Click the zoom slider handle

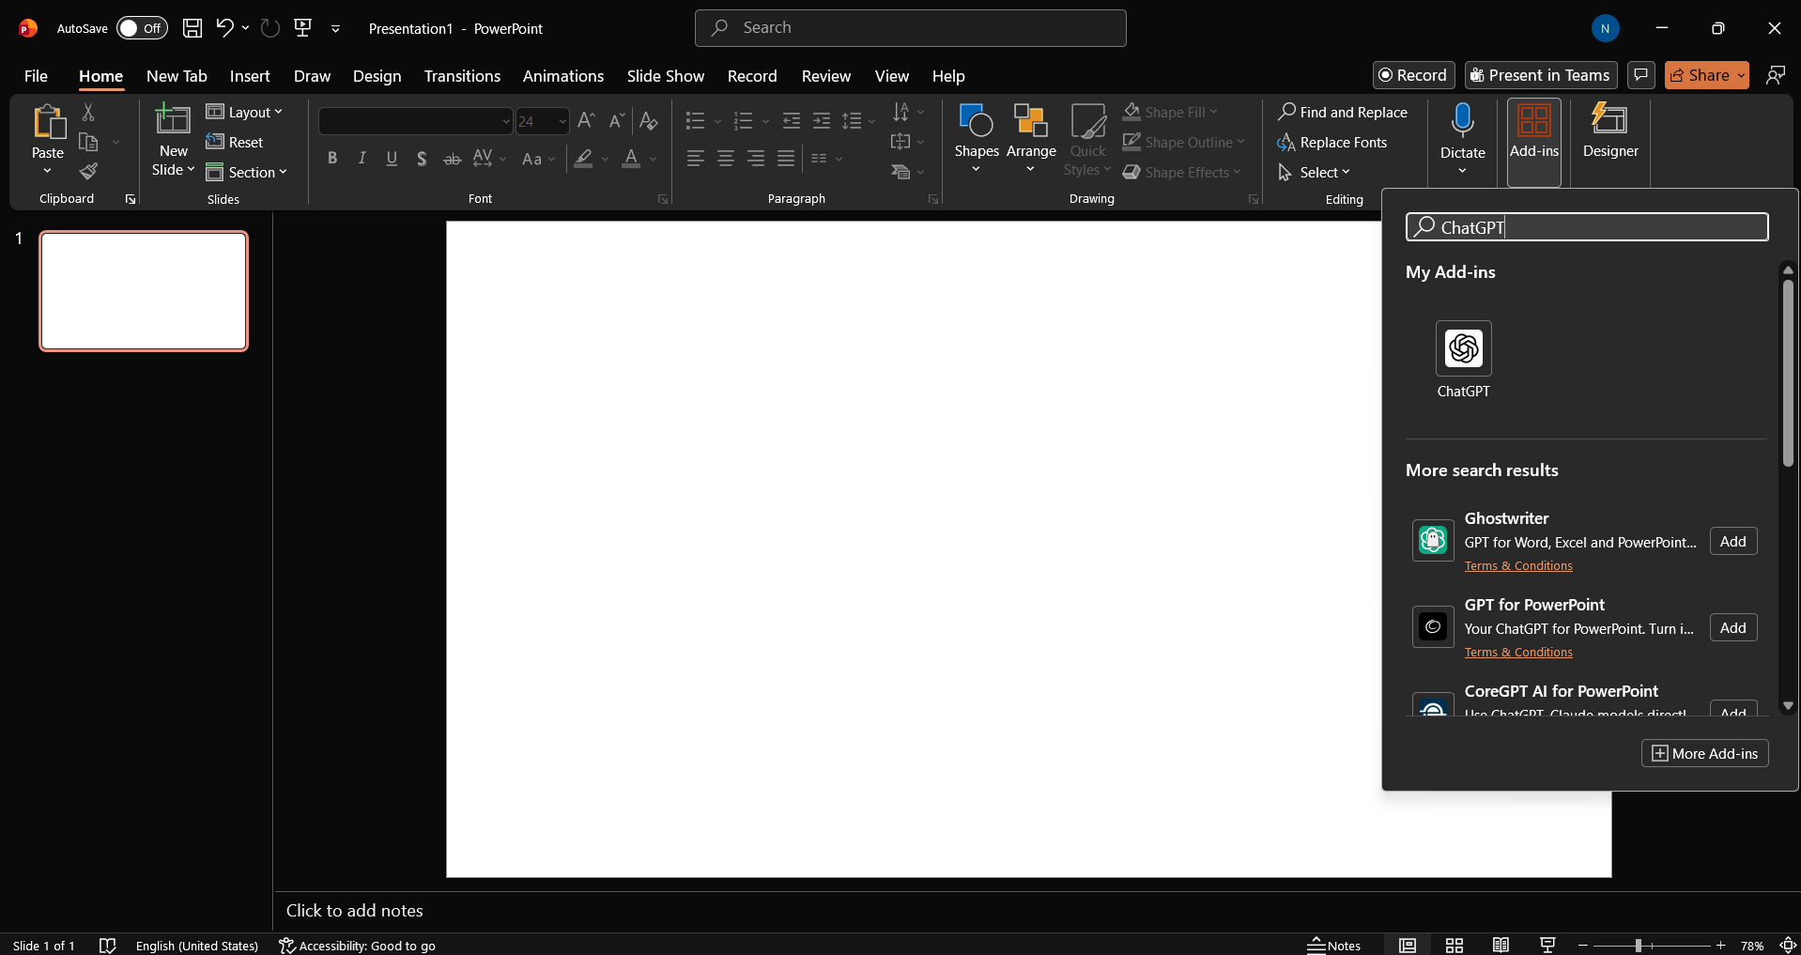point(1638,946)
